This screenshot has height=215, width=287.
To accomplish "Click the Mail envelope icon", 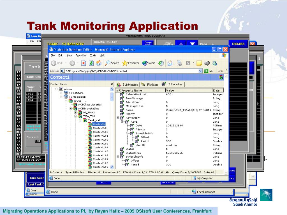I will 170,63.
